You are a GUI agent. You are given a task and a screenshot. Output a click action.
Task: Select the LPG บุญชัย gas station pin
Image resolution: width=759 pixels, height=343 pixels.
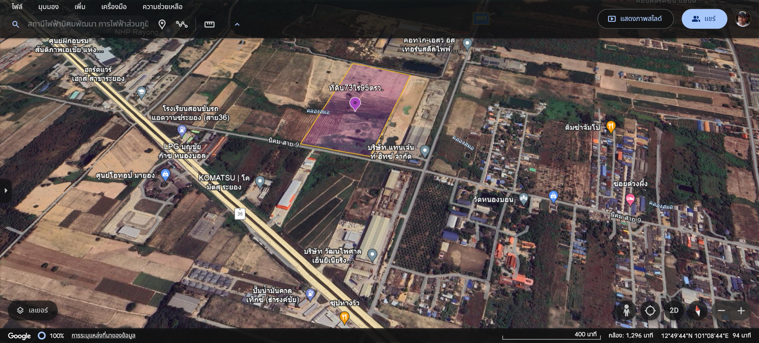click(182, 130)
